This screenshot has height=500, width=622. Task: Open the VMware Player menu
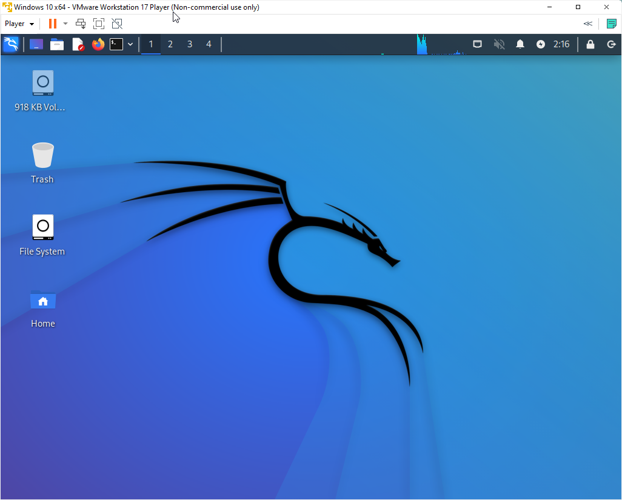click(x=19, y=24)
